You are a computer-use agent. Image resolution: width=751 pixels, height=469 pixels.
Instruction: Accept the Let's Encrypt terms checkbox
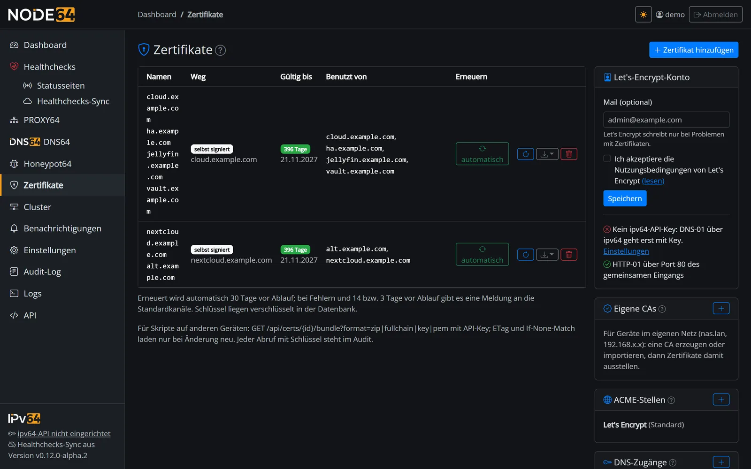point(607,159)
